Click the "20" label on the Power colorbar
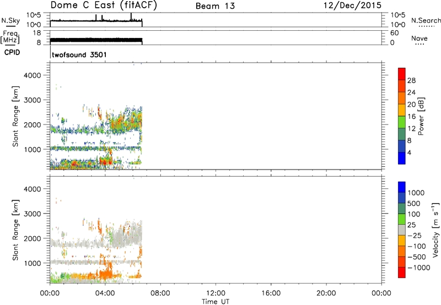441x305 pixels. (x=411, y=105)
